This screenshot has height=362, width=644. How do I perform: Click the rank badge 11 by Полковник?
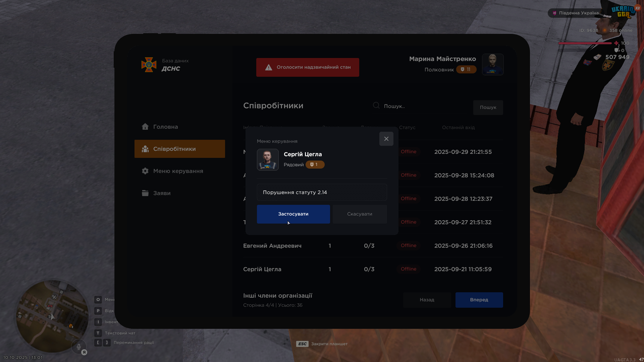[466, 69]
